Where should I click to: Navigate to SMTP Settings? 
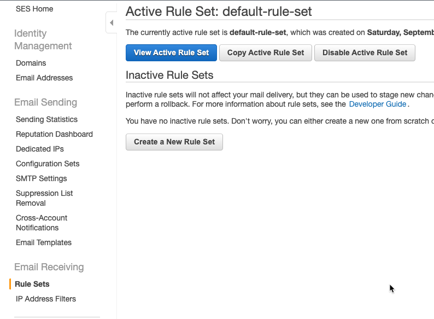41,178
